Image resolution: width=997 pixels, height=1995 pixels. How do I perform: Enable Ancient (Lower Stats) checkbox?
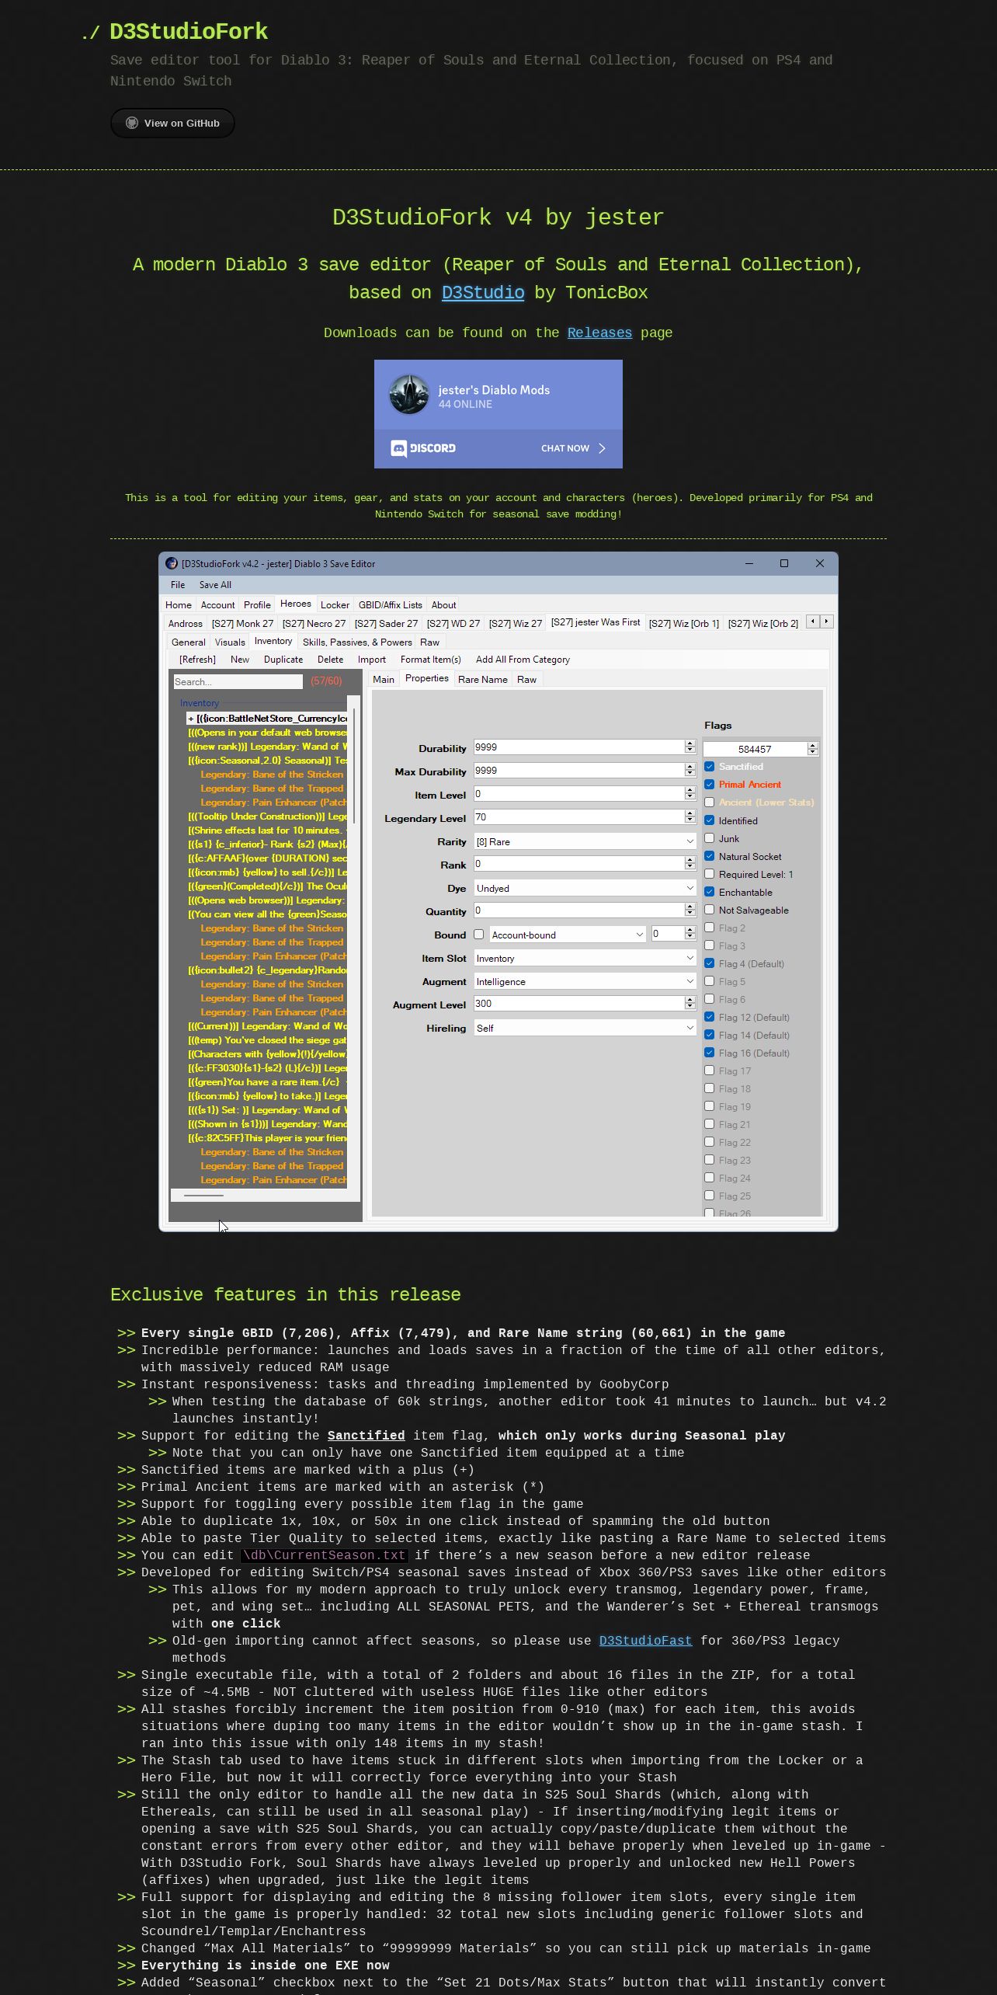pyautogui.click(x=709, y=803)
